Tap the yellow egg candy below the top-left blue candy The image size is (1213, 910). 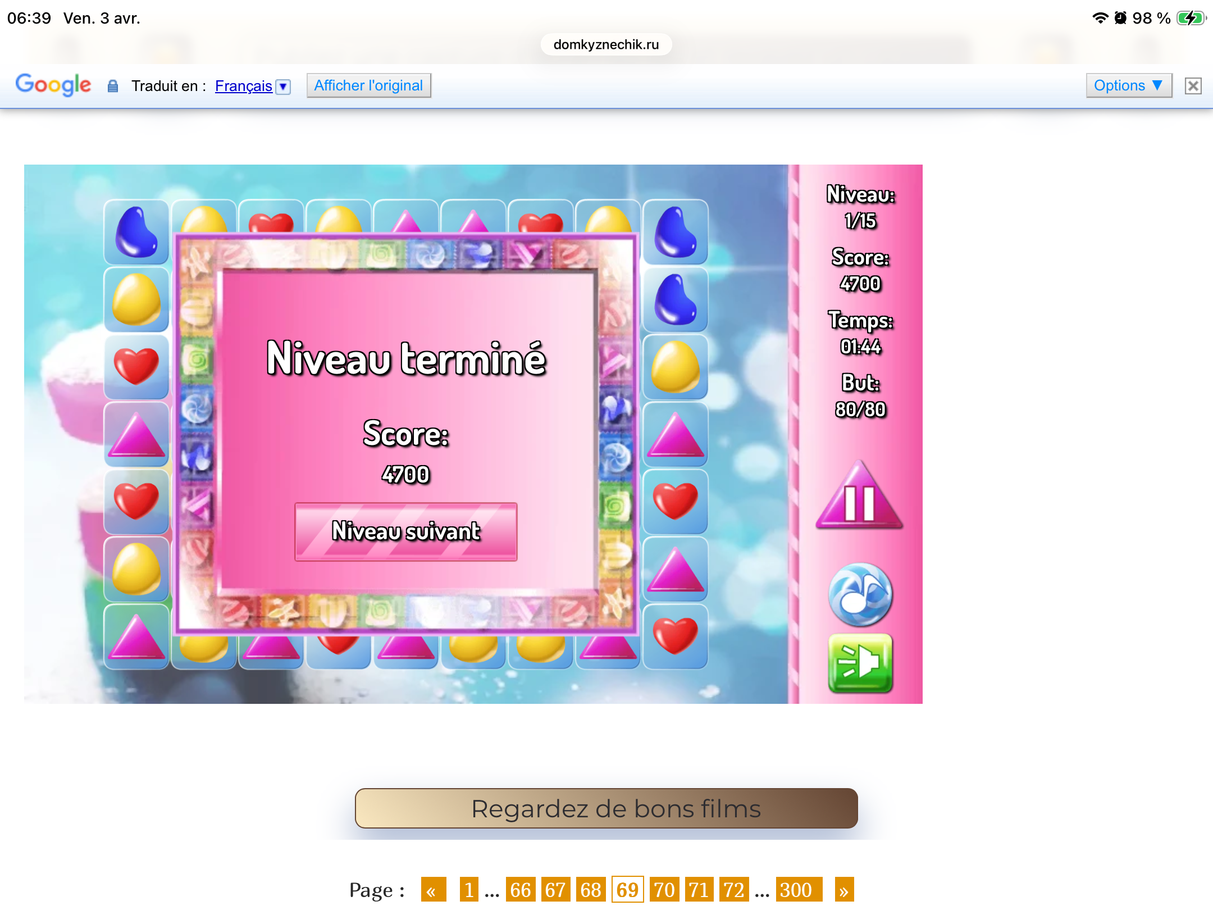136,300
